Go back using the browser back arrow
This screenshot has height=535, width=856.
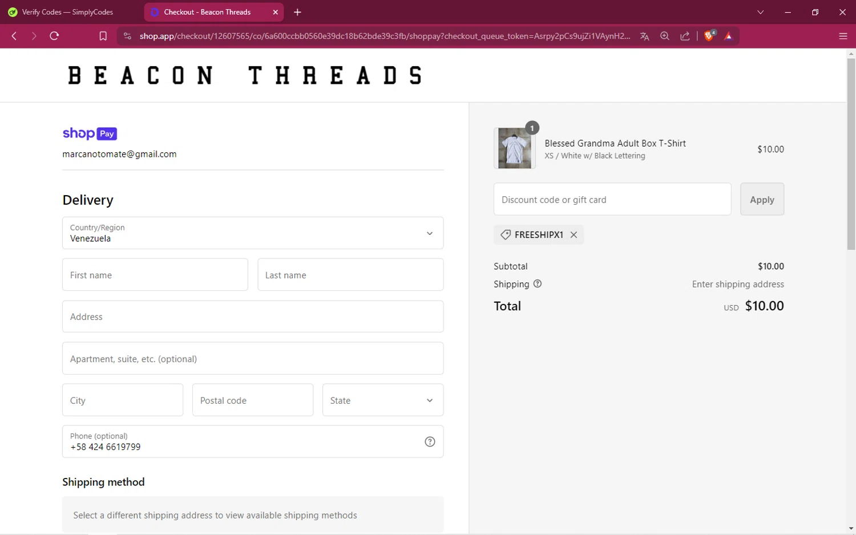(x=14, y=36)
